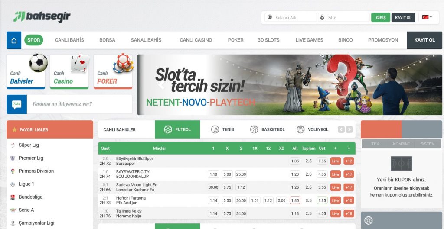This screenshot has width=444, height=229.
Task: Expand +10 markets for Neftchi Fargona match
Action: click(349, 200)
